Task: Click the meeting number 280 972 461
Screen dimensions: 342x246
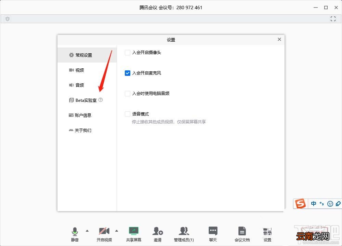Action: pos(189,8)
